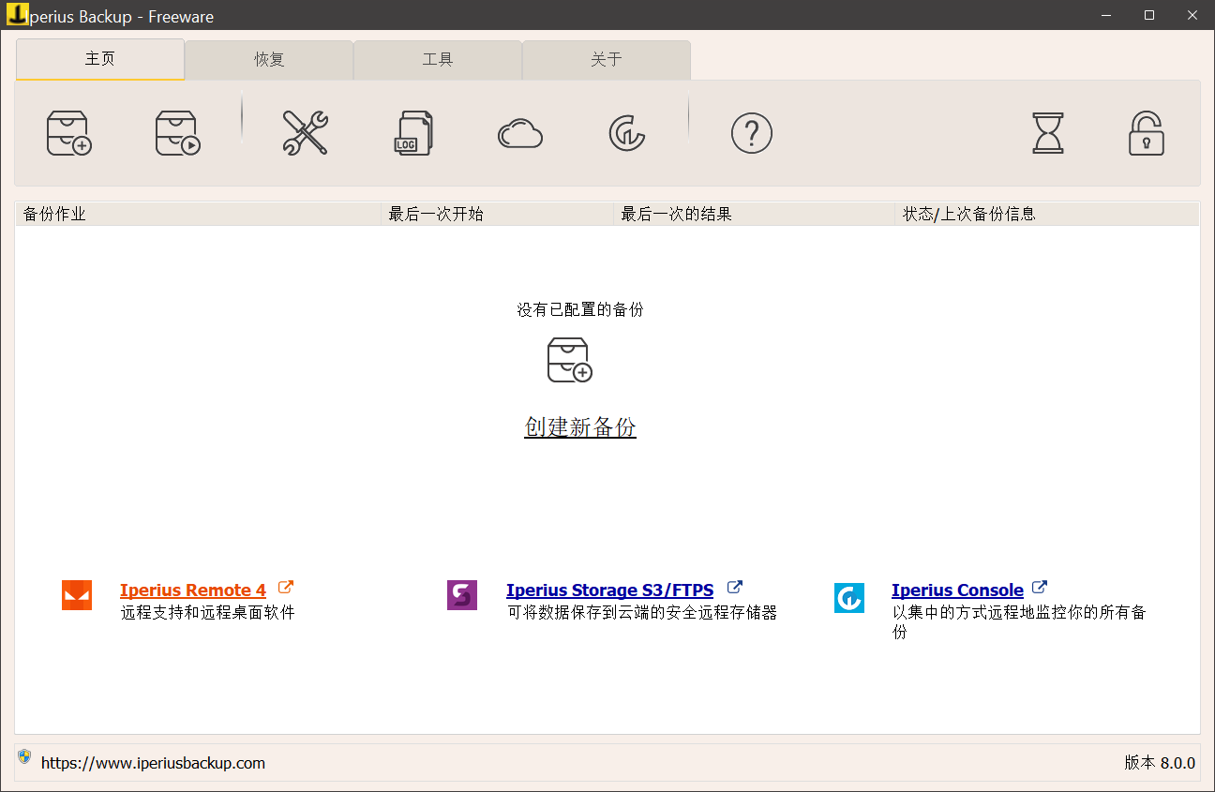
Task: Open the 工具 tab
Action: point(438,60)
